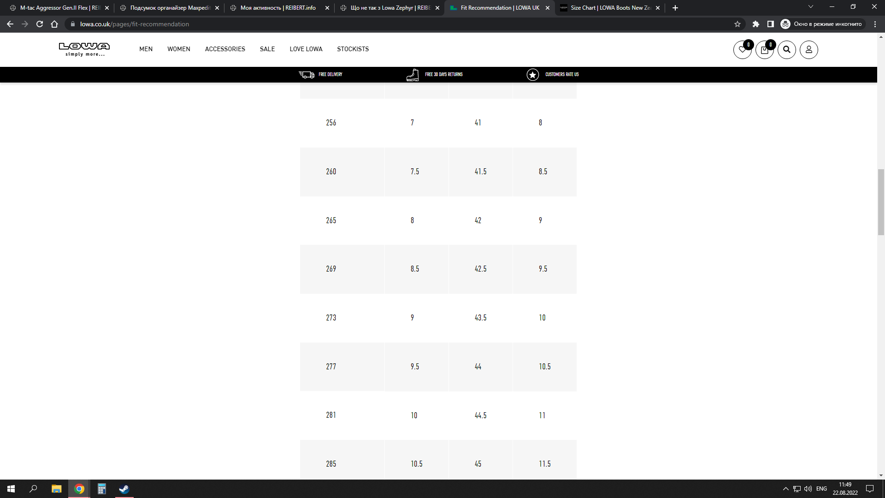Bookmark page with star icon

tap(737, 24)
